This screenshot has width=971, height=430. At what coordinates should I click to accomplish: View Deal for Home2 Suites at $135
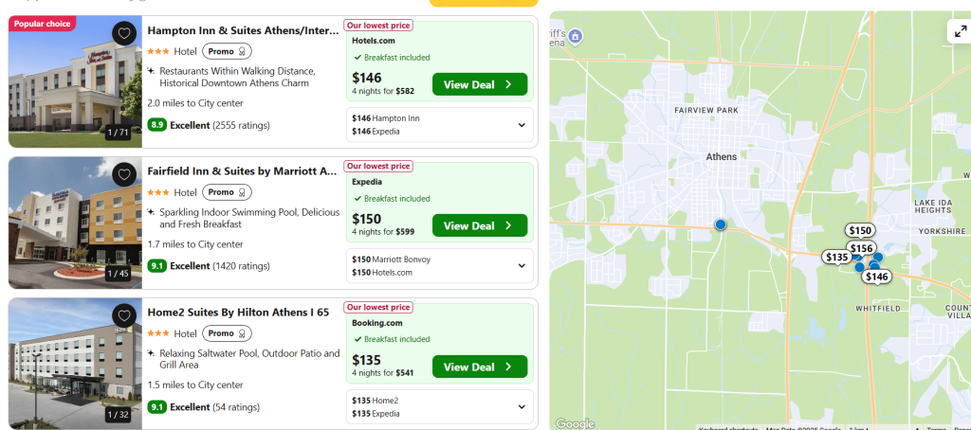click(479, 367)
